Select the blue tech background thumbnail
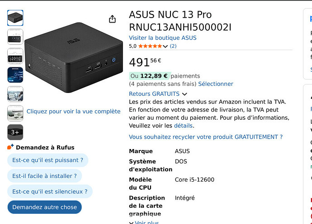Viewport: 312px width, 224px height. point(15,75)
